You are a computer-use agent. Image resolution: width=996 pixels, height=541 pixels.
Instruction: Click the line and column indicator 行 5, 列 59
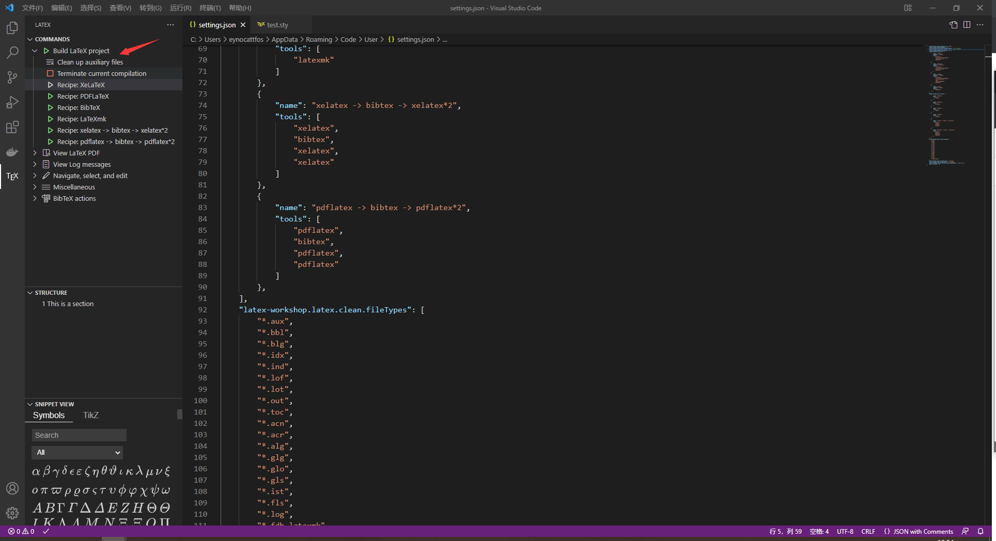786,531
